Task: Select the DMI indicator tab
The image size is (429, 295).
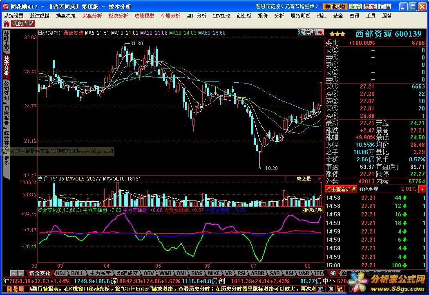Action: (x=181, y=273)
